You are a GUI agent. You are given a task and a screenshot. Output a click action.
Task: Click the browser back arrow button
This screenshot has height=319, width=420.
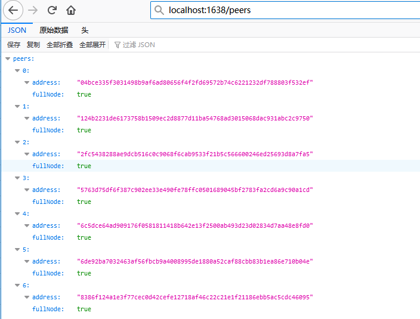[14, 10]
